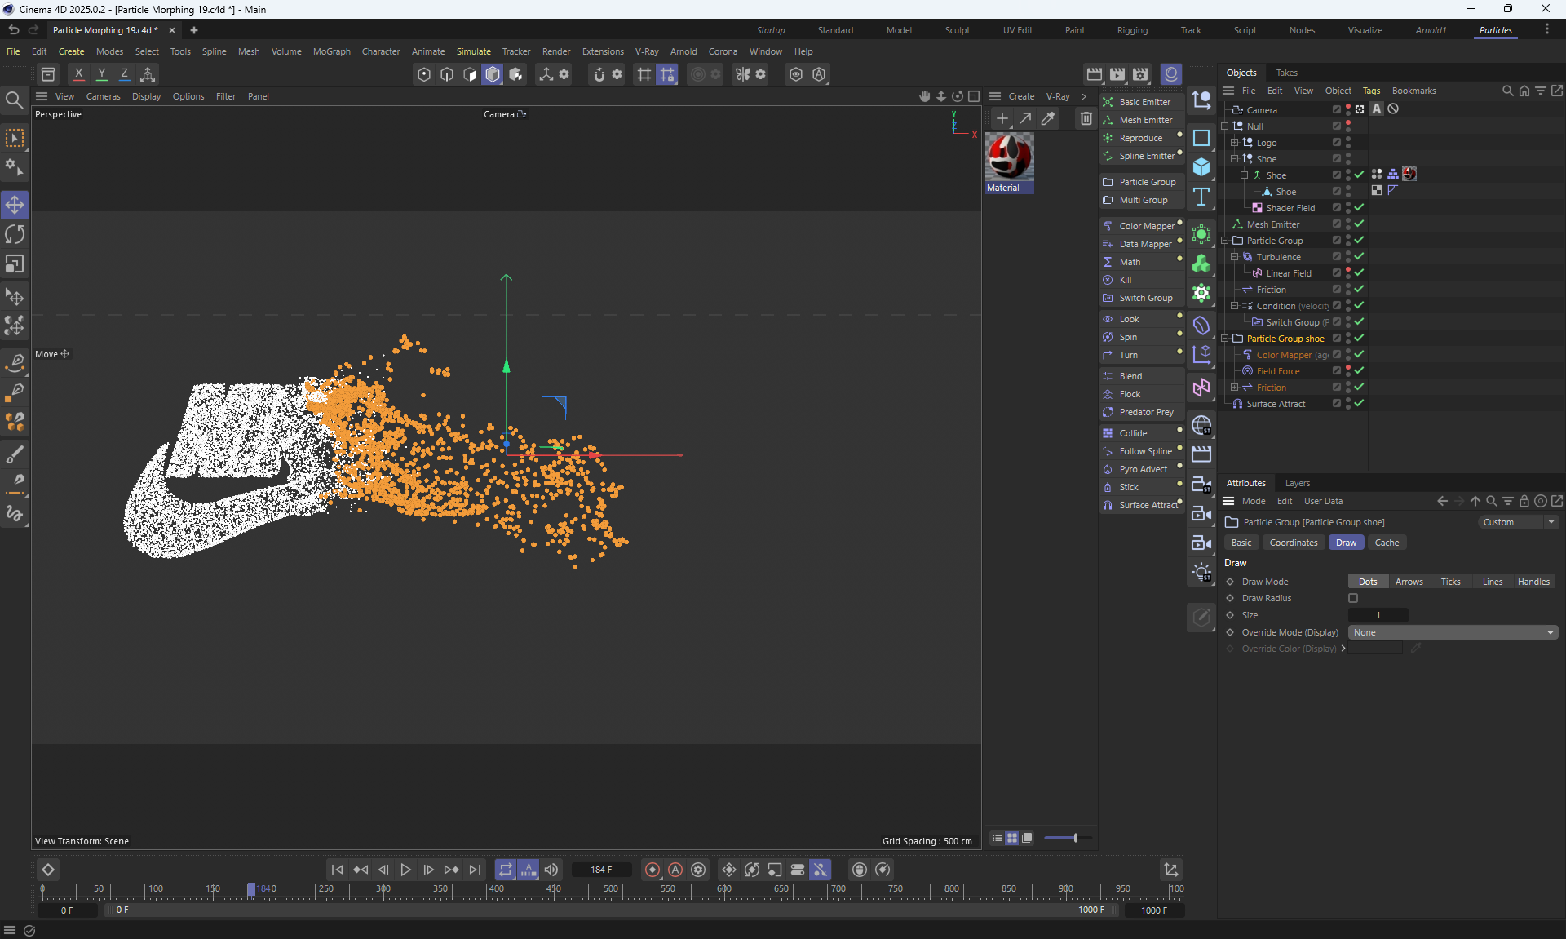The height and width of the screenshot is (939, 1566).
Task: Toggle the X axis lock
Action: pos(78,74)
